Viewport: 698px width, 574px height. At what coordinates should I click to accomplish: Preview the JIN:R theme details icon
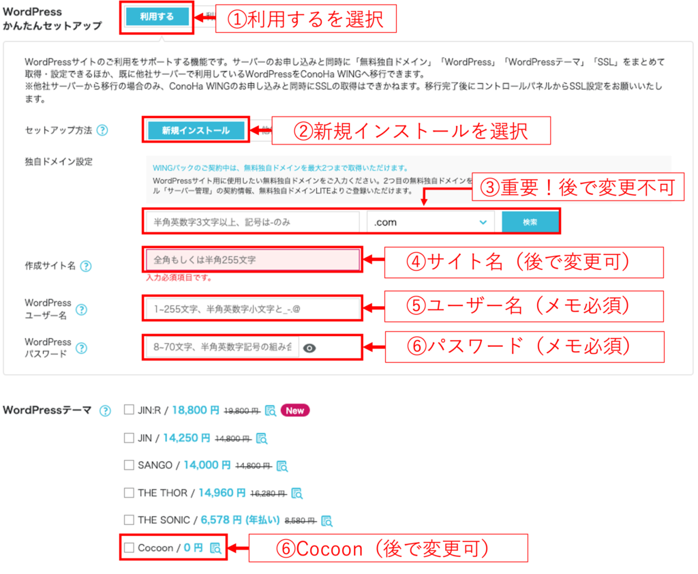pos(271,411)
